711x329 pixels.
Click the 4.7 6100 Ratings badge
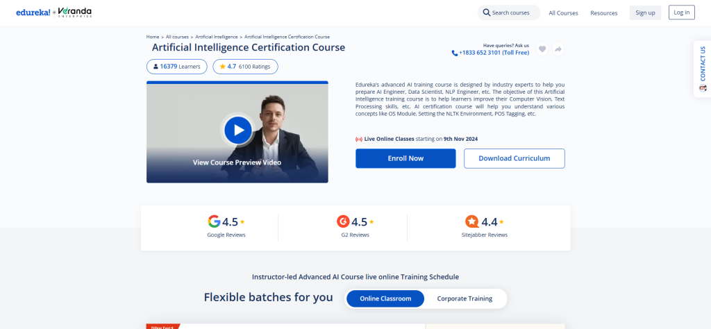tap(245, 67)
